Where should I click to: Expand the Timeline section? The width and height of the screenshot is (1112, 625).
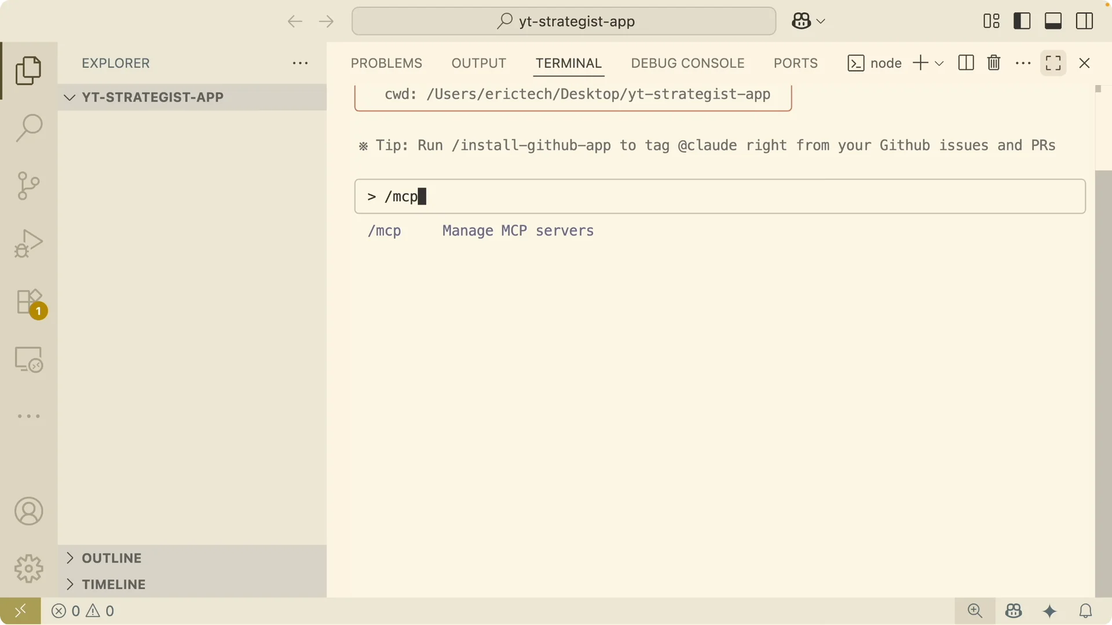click(192, 584)
